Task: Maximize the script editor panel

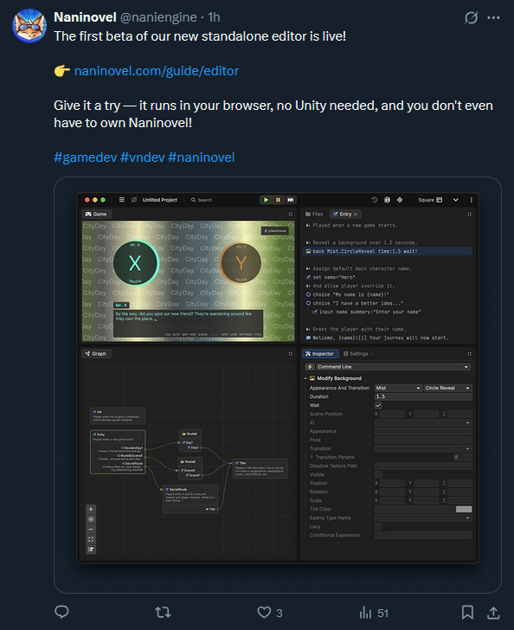Action: tap(469, 214)
